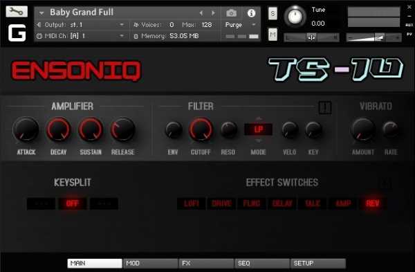The width and height of the screenshot is (415, 272).
Task: Click the pan center icon
Action: point(311,37)
